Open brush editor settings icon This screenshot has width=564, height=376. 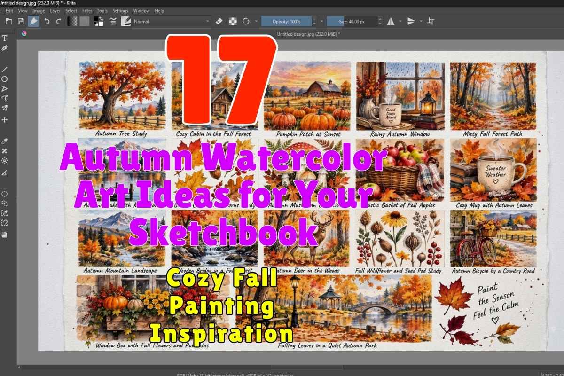click(113, 21)
